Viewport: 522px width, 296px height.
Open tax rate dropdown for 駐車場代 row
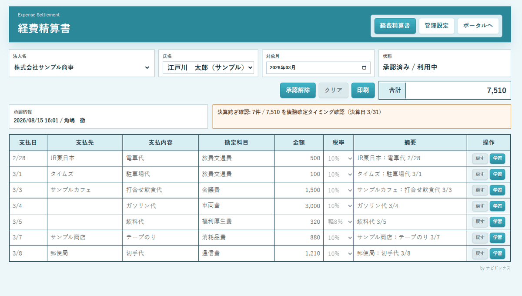pyautogui.click(x=338, y=174)
